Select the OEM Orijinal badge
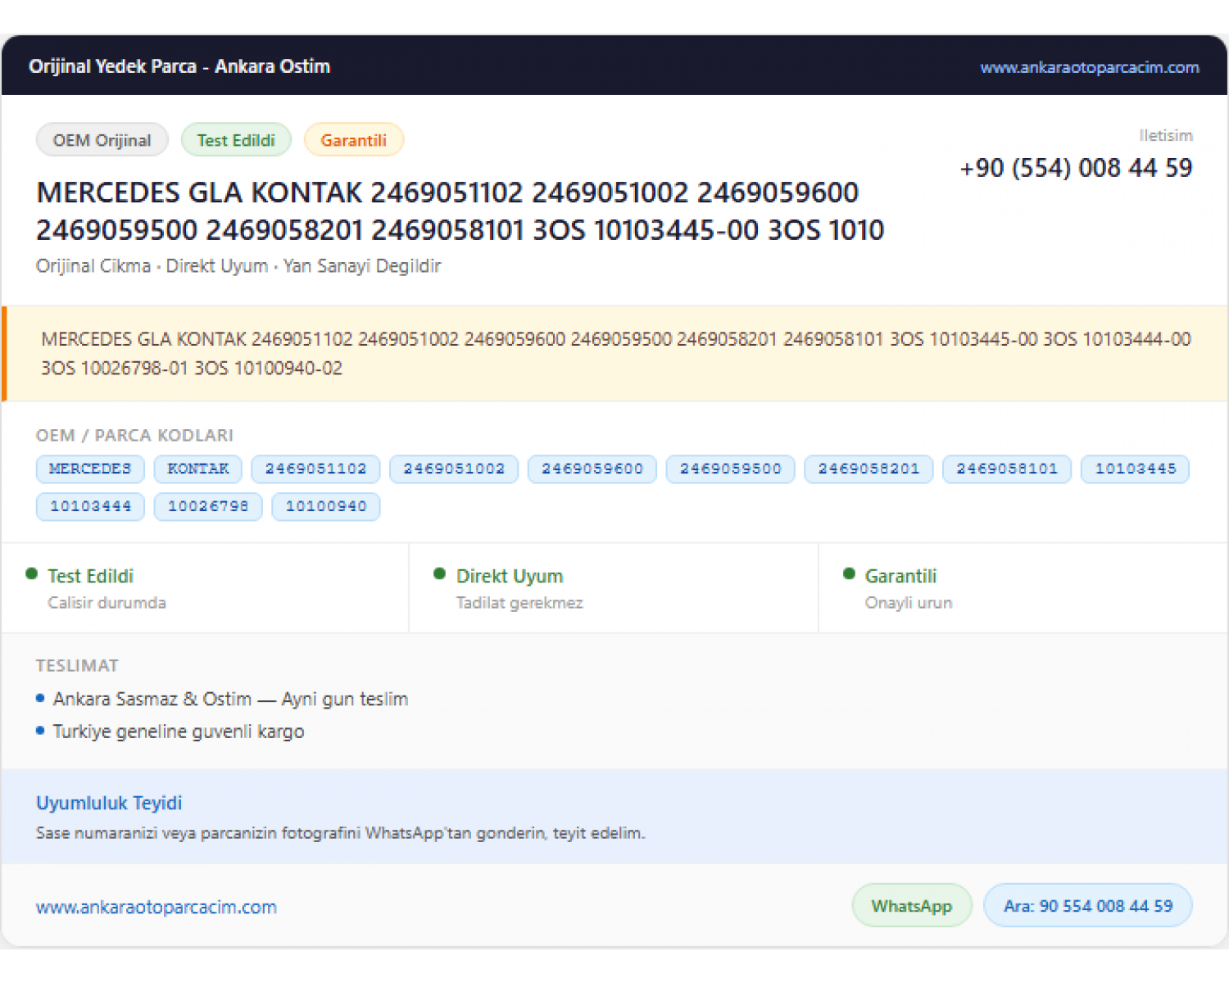The height and width of the screenshot is (983, 1229). pyautogui.click(x=102, y=140)
